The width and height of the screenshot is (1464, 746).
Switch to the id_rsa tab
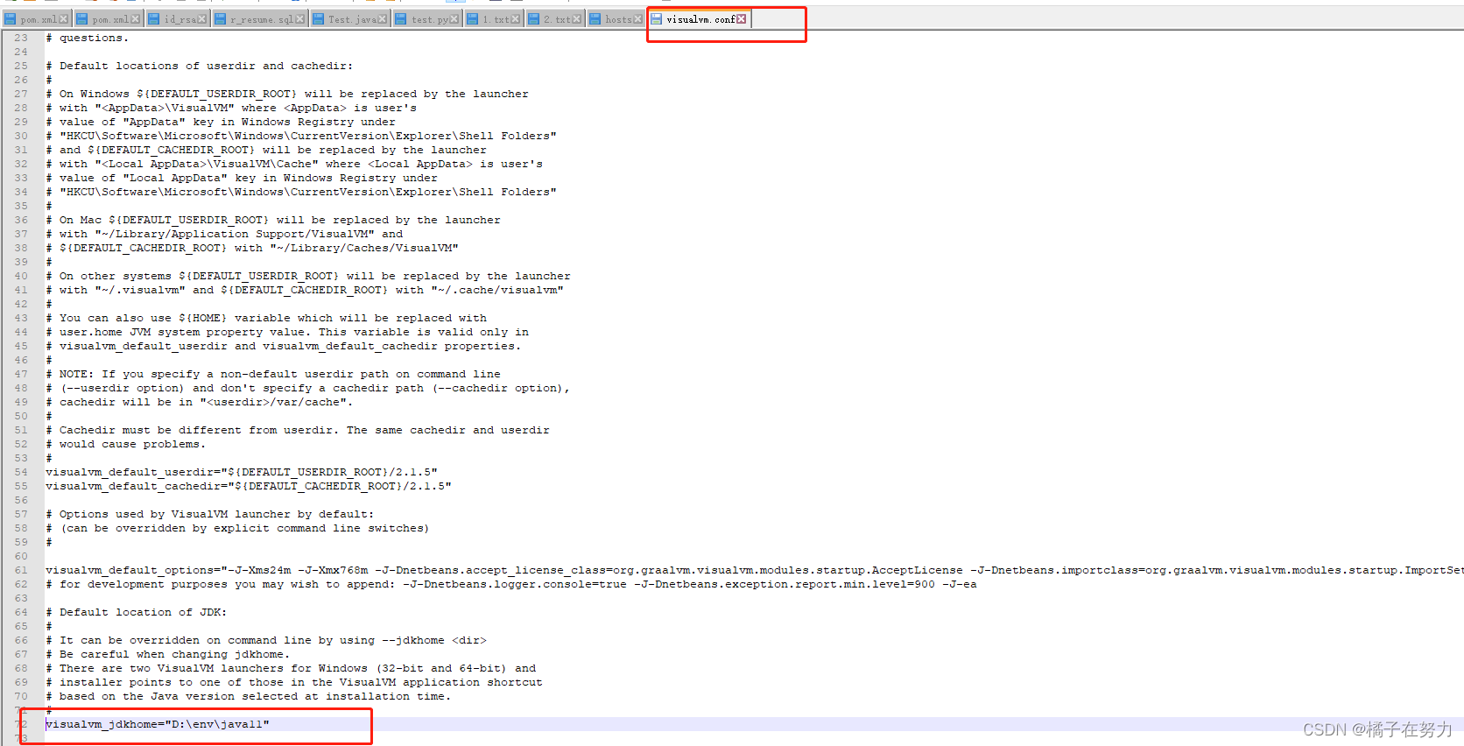point(179,19)
